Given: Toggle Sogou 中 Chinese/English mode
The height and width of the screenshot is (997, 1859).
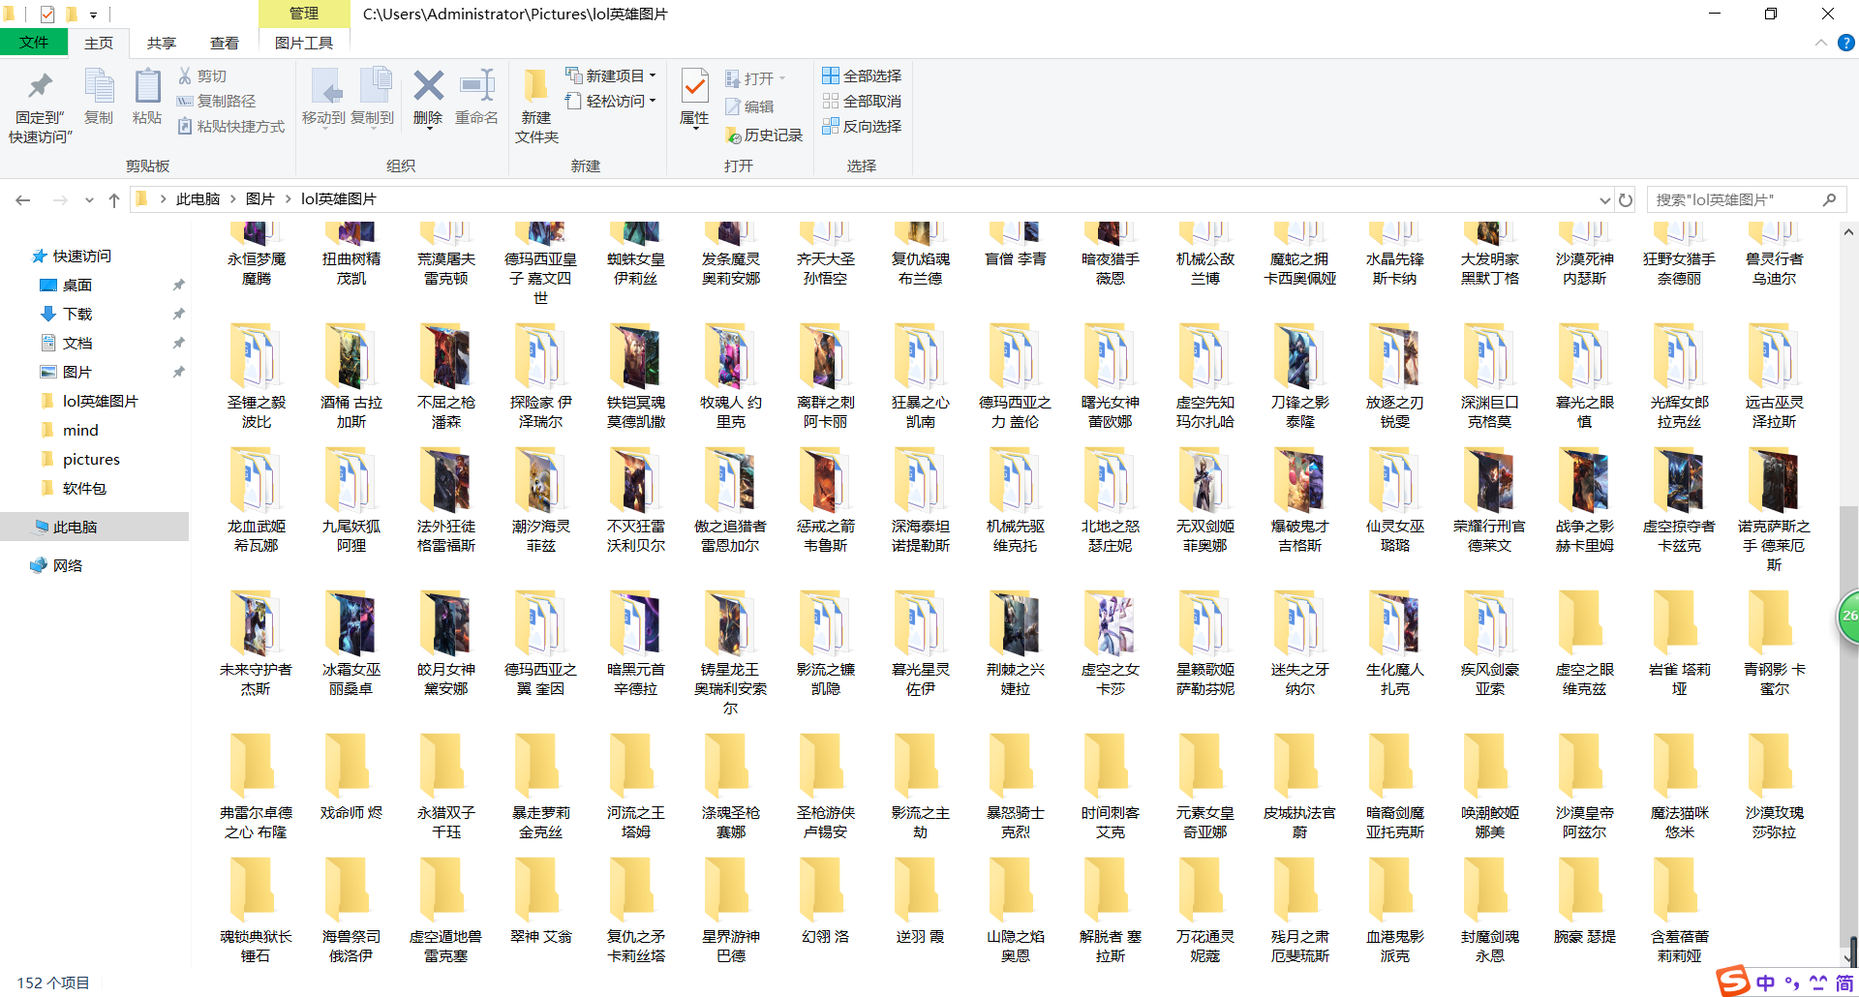Looking at the screenshot, I should coord(1765,982).
